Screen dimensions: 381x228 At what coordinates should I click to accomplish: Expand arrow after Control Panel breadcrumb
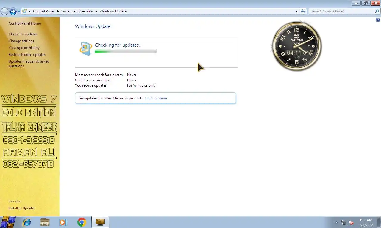pos(58,11)
